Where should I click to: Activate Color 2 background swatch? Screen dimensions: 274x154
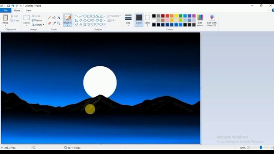point(147,20)
